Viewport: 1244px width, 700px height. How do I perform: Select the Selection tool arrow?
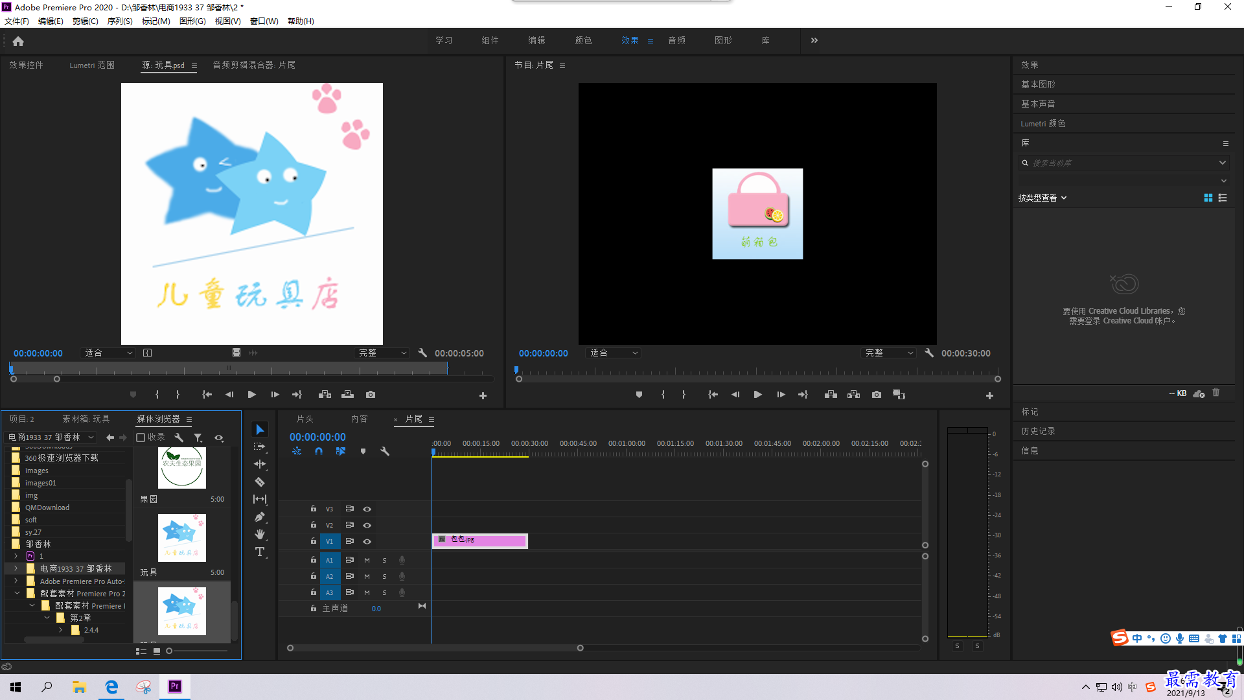click(260, 430)
